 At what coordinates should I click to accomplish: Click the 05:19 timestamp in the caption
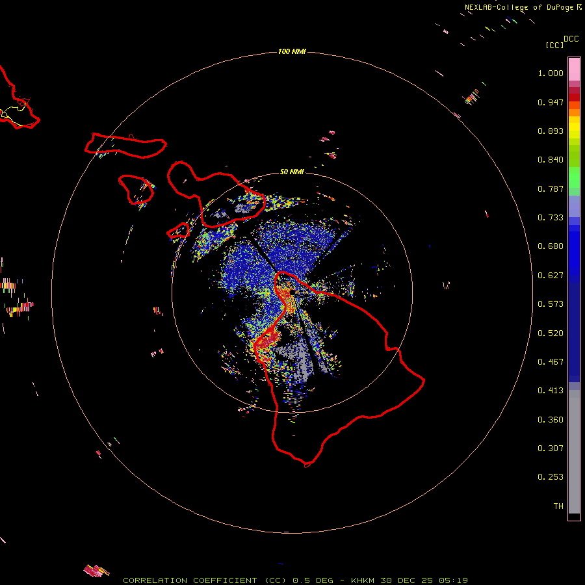click(452, 580)
